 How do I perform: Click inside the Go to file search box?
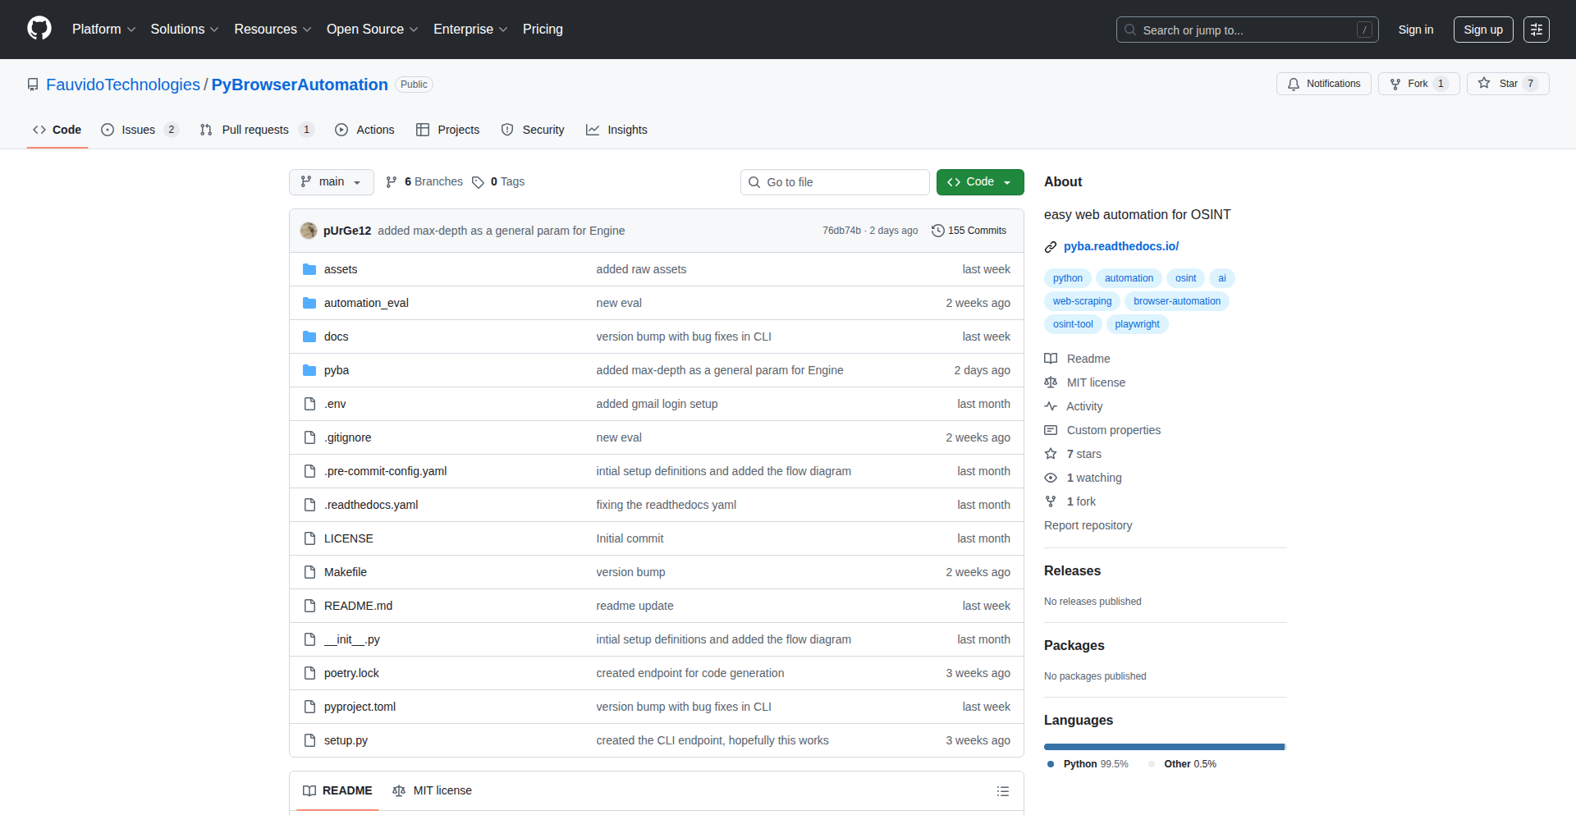click(x=835, y=181)
